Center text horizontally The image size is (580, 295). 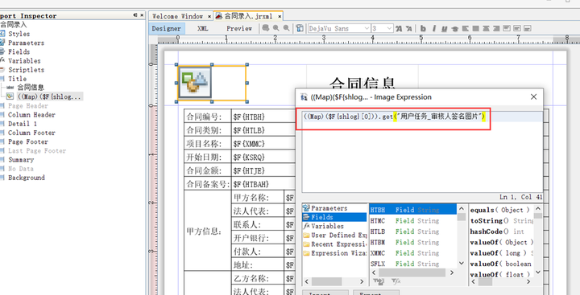(x=486, y=28)
